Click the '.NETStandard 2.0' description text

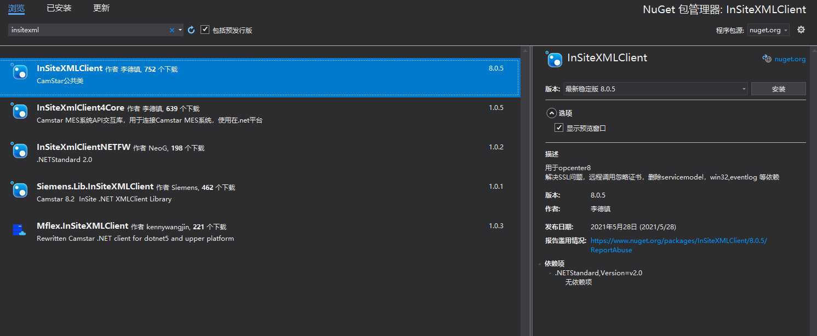pos(64,160)
